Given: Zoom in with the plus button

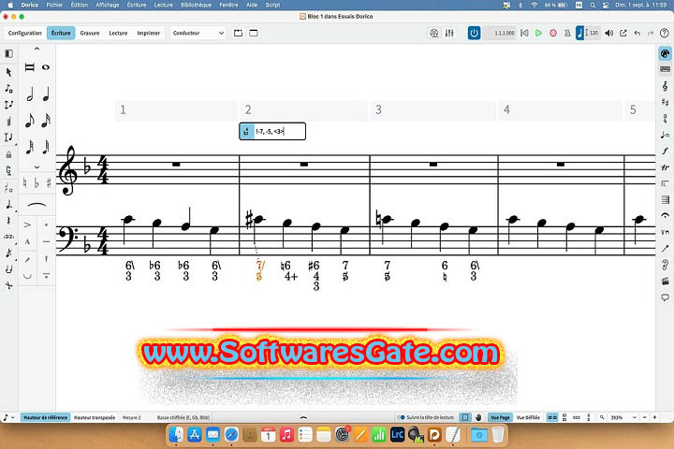Looking at the screenshot, I should click(x=654, y=417).
